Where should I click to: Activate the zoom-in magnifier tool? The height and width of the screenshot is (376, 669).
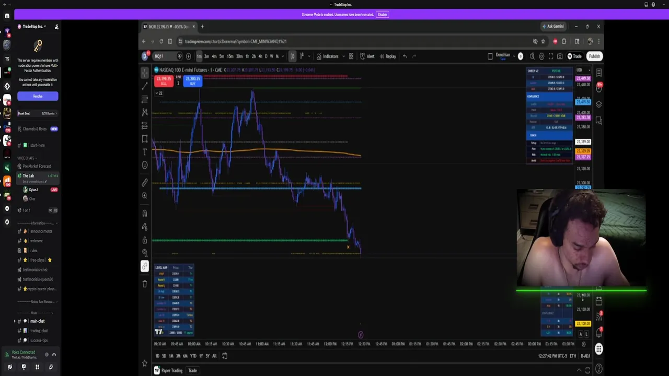click(x=145, y=196)
